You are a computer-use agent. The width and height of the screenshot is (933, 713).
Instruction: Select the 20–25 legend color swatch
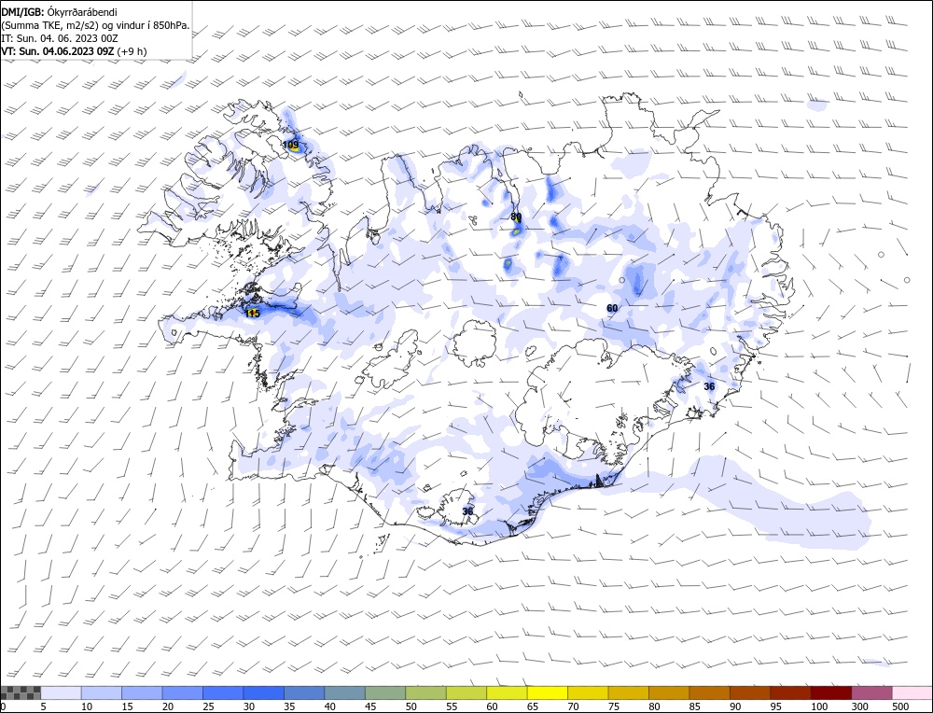click(183, 692)
